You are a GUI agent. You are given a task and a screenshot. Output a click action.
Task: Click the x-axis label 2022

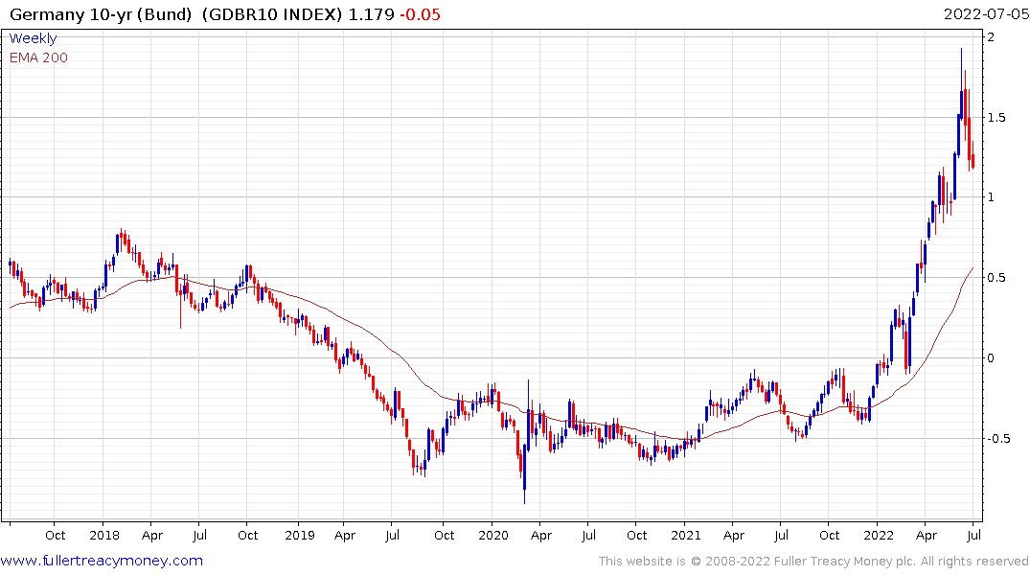click(879, 536)
